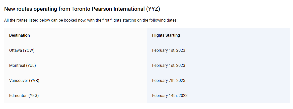Select the February 14th, 2023 date cell
Screen dimensions: 293x109
170,95
